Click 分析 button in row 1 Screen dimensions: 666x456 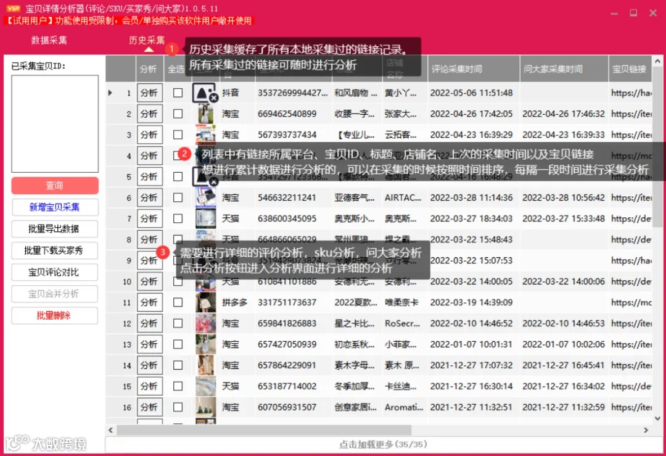(x=149, y=93)
